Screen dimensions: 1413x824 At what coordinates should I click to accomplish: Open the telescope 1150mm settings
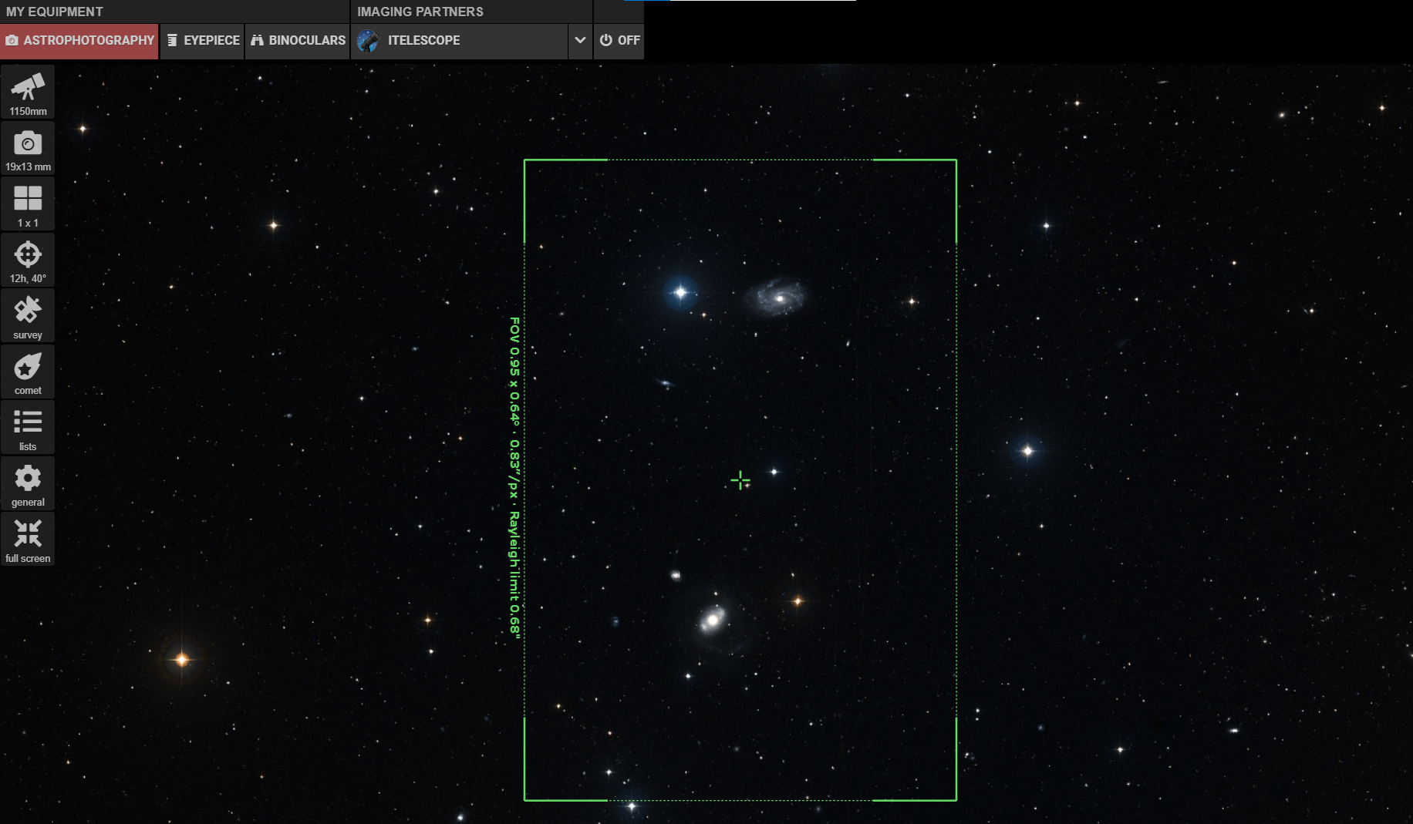click(x=28, y=92)
